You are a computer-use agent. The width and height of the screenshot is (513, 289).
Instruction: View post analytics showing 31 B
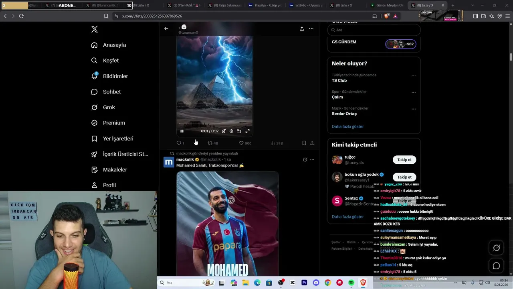(277, 143)
